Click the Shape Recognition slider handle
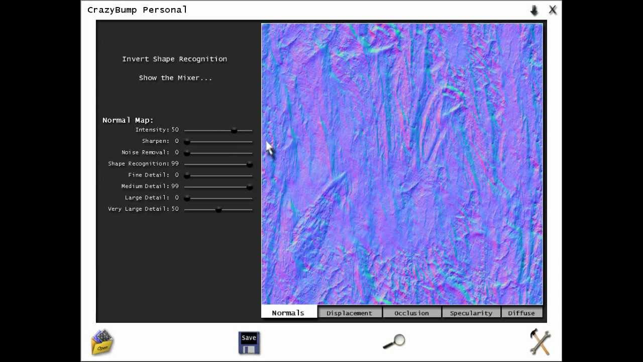Screen dimensions: 643x362 pos(249,164)
